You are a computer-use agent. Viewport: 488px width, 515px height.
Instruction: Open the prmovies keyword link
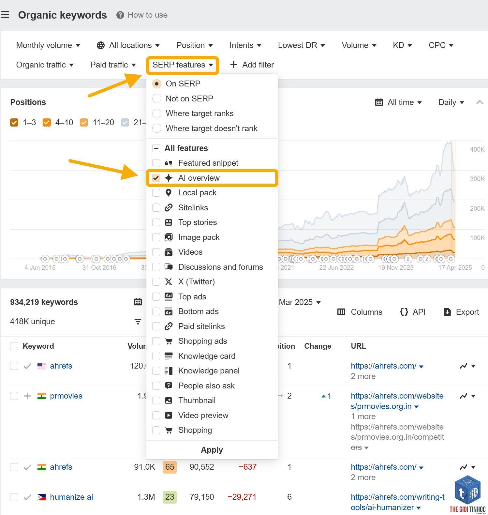pos(66,396)
